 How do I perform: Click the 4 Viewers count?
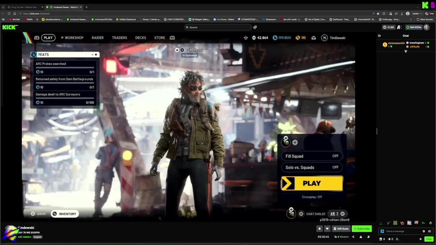[342, 237]
